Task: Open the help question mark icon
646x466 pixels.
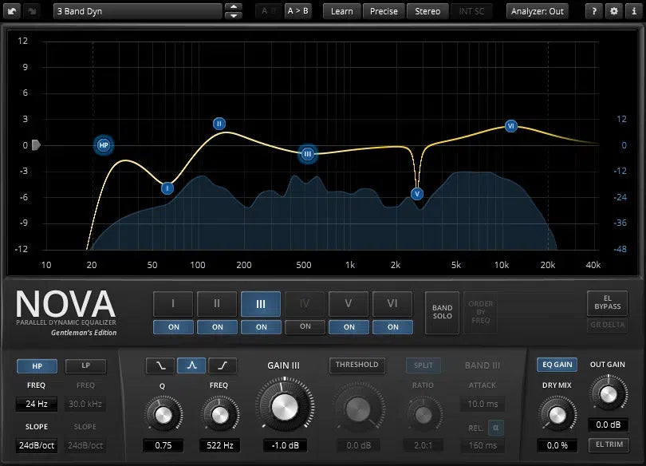Action: (595, 11)
